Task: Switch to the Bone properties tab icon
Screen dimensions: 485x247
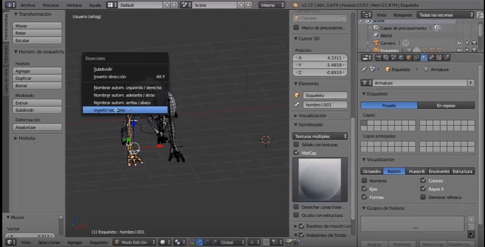Action: (431, 58)
